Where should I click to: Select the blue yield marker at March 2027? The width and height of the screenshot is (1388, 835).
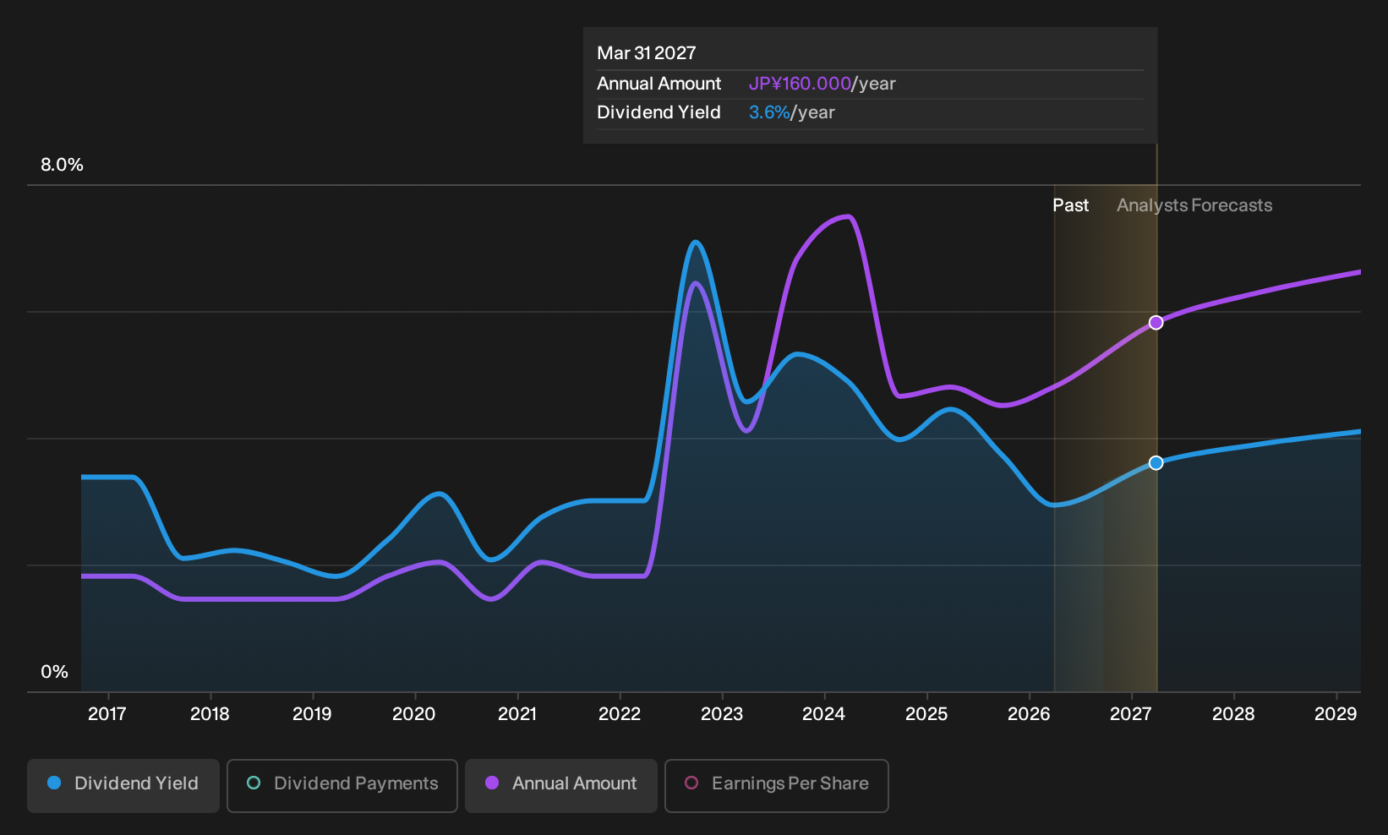pyautogui.click(x=1156, y=463)
